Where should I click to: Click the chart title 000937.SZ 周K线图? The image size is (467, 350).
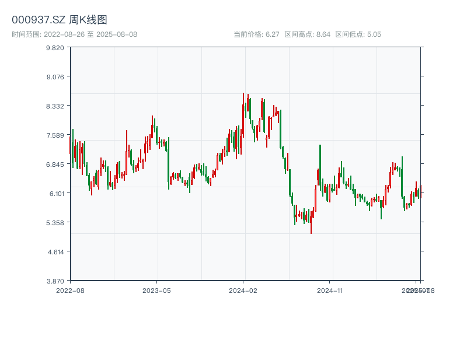point(60,20)
